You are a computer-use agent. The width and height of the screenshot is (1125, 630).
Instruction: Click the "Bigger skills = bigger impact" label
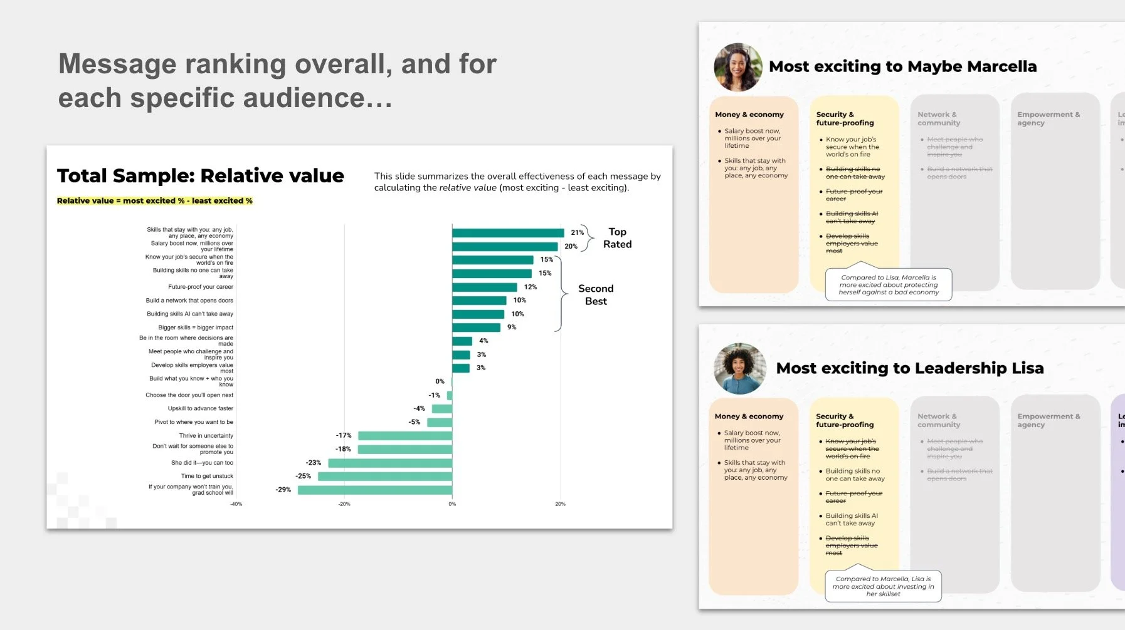click(196, 328)
